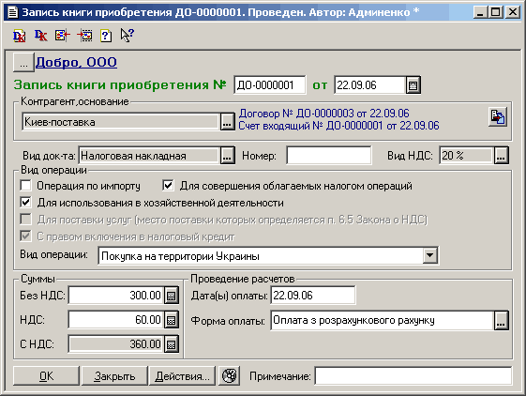
Task: Open the help question-mark toolbar icon
Action: point(106,36)
